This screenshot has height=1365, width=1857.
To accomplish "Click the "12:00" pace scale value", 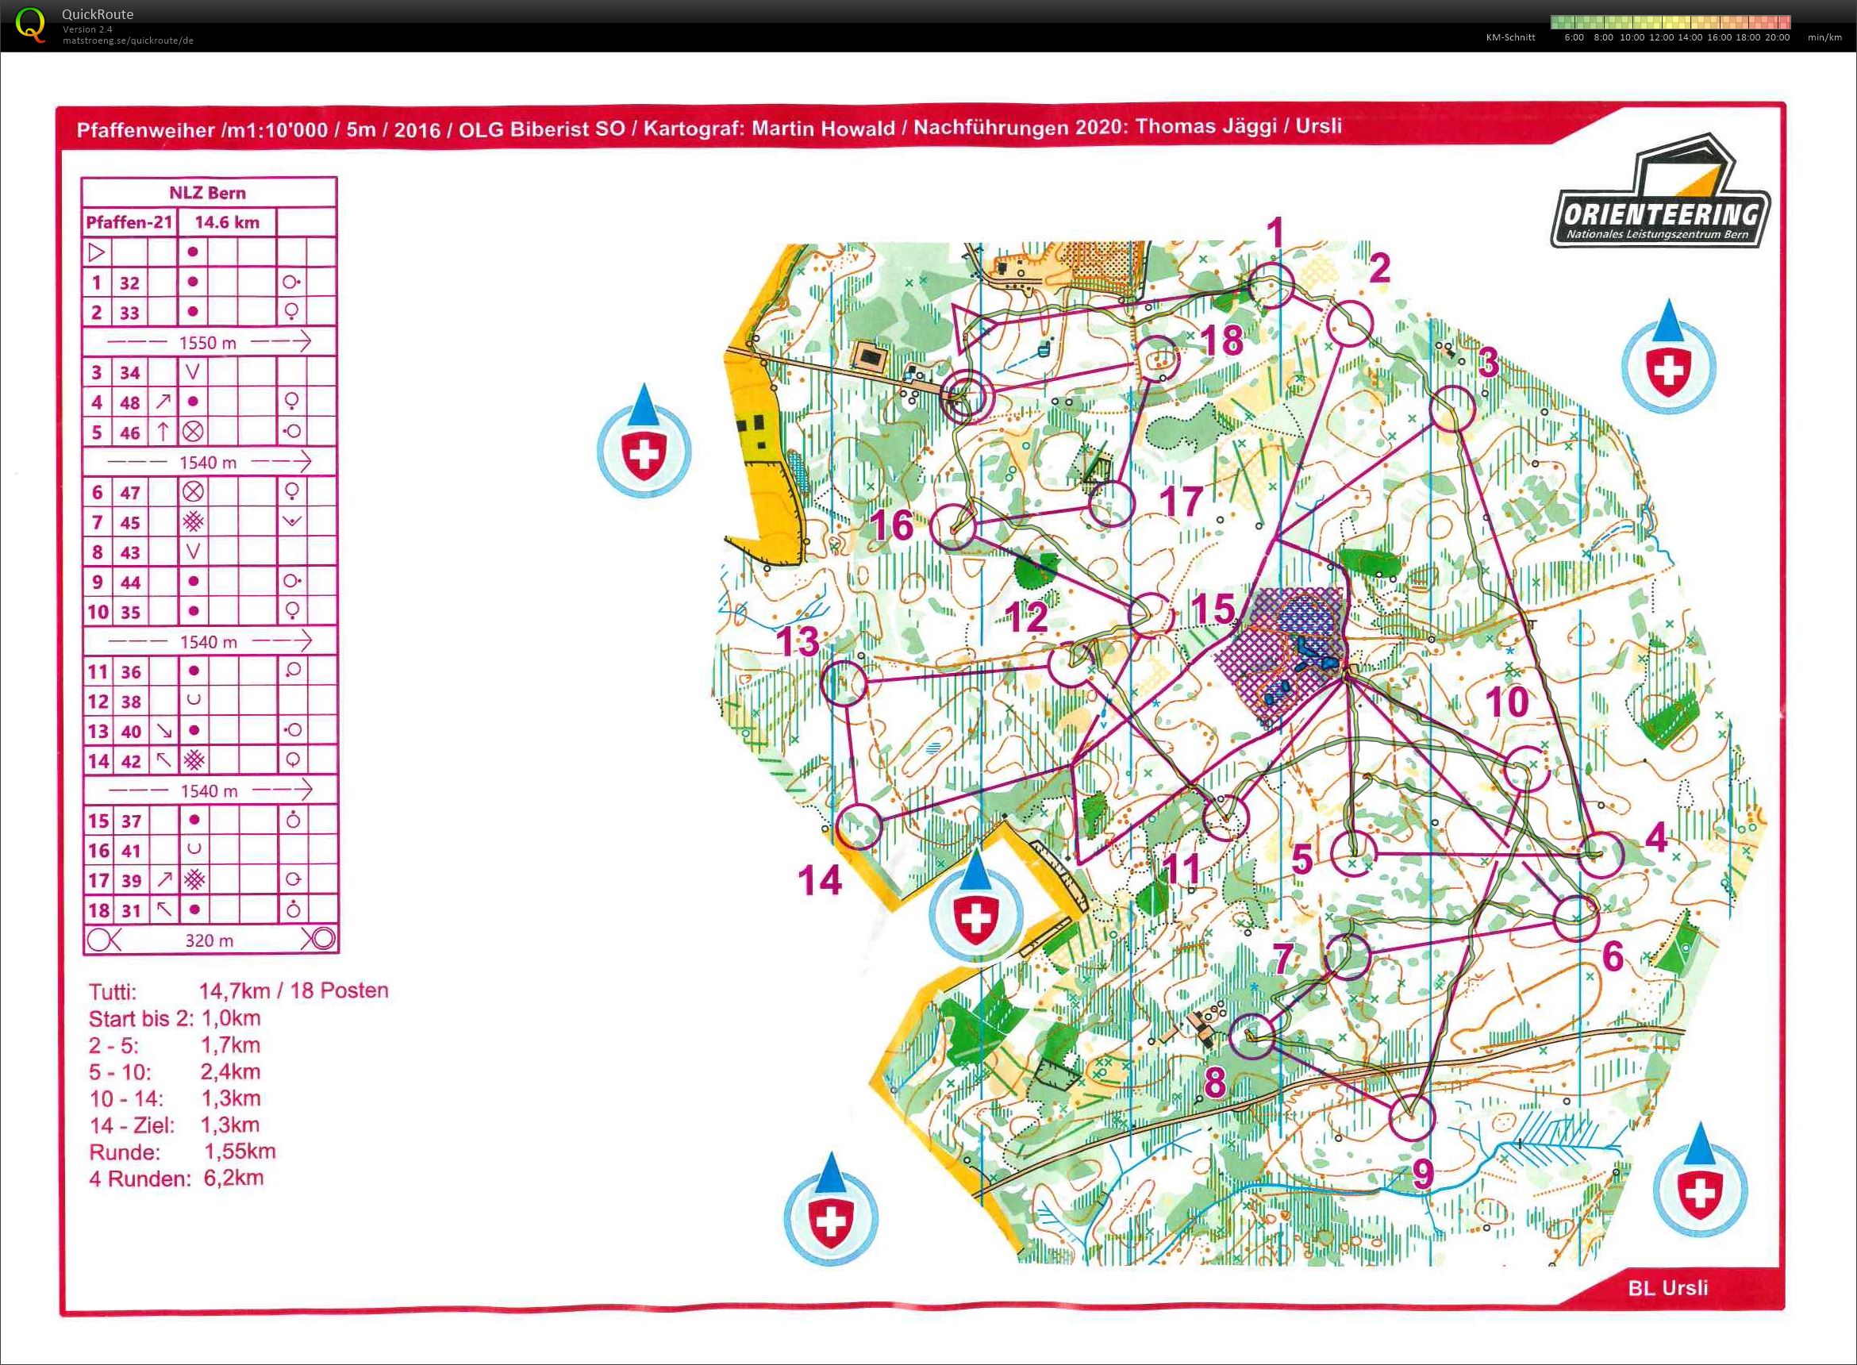I will coord(1661,37).
